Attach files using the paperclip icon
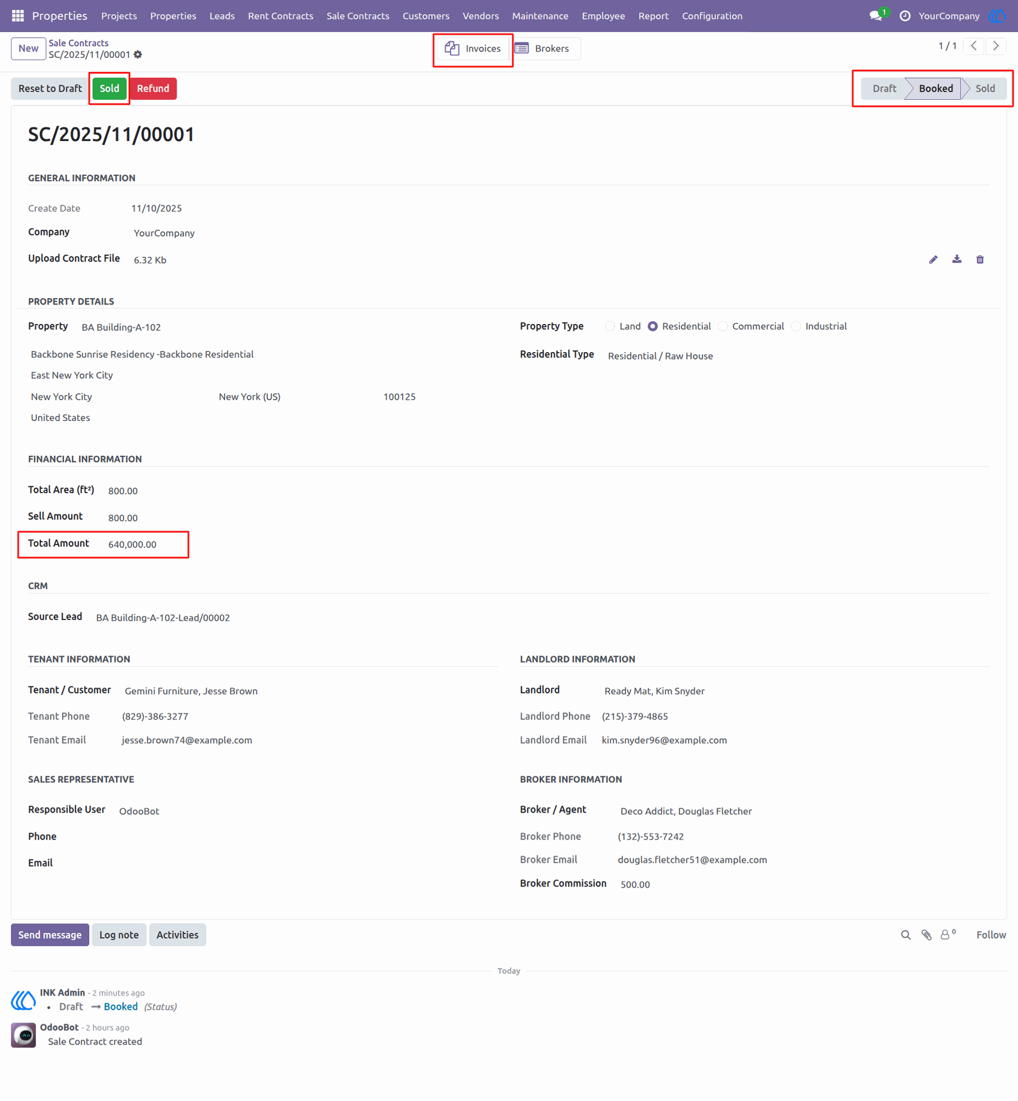 [926, 935]
